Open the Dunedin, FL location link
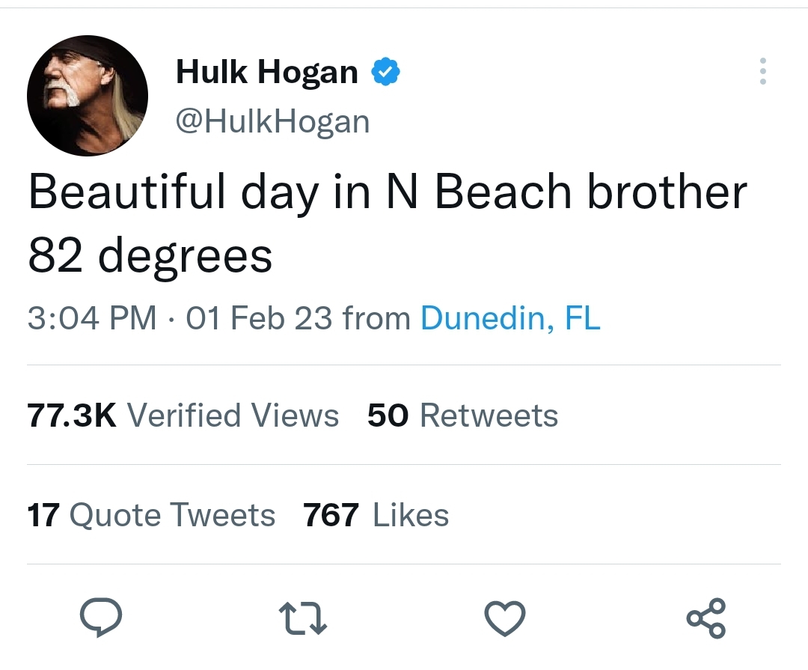Viewport: 808px width, 670px height. [x=511, y=317]
